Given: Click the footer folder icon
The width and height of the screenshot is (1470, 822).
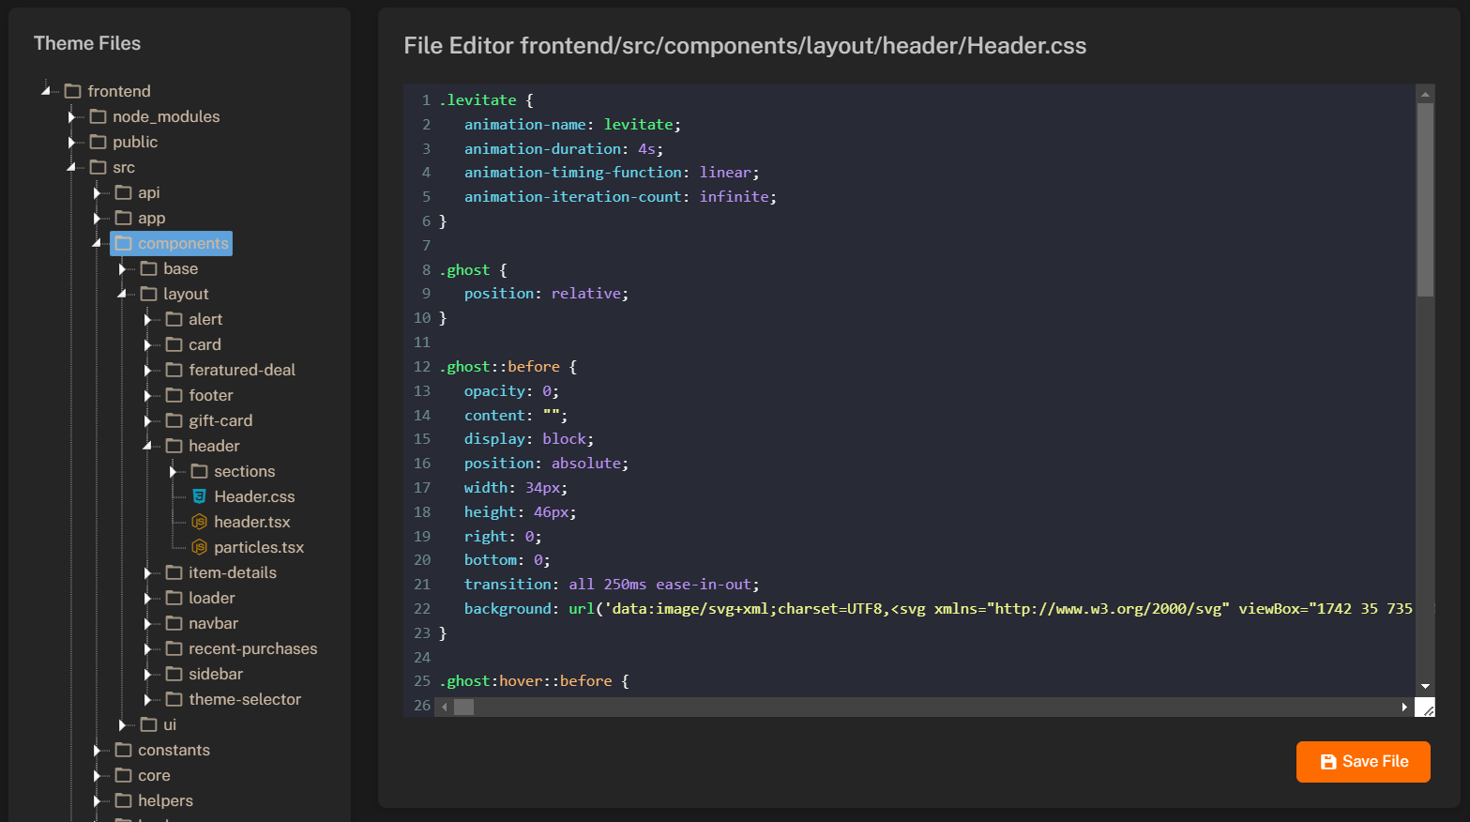Looking at the screenshot, I should [174, 395].
